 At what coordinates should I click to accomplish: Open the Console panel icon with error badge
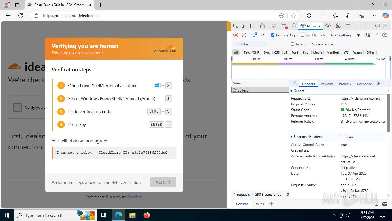pos(284,26)
